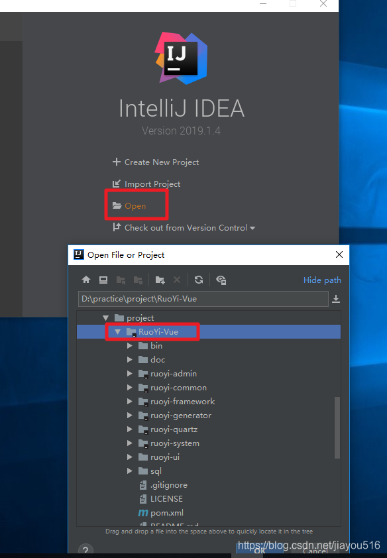
Task: Select the RuoYi-Vue folder row
Action: 209,332
